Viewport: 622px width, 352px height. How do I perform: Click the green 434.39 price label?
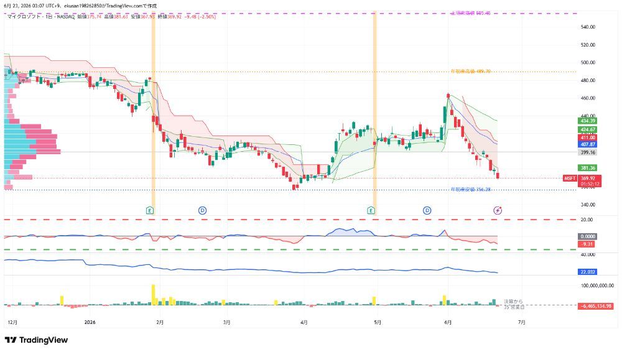[x=588, y=121]
